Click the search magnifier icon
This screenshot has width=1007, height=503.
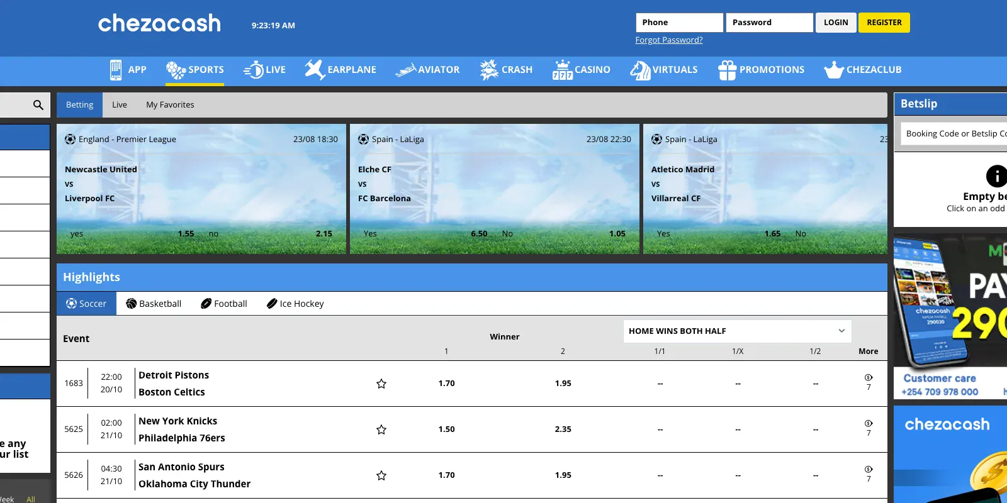coord(38,105)
